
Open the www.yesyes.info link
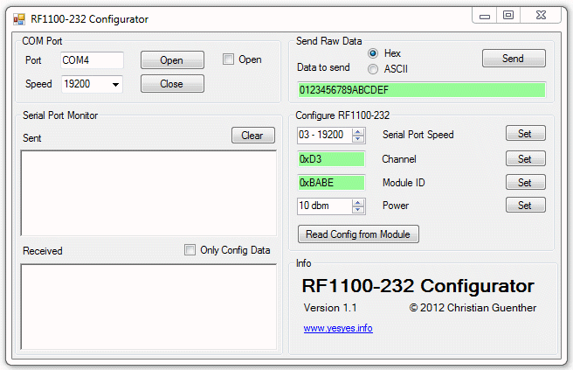(x=338, y=328)
